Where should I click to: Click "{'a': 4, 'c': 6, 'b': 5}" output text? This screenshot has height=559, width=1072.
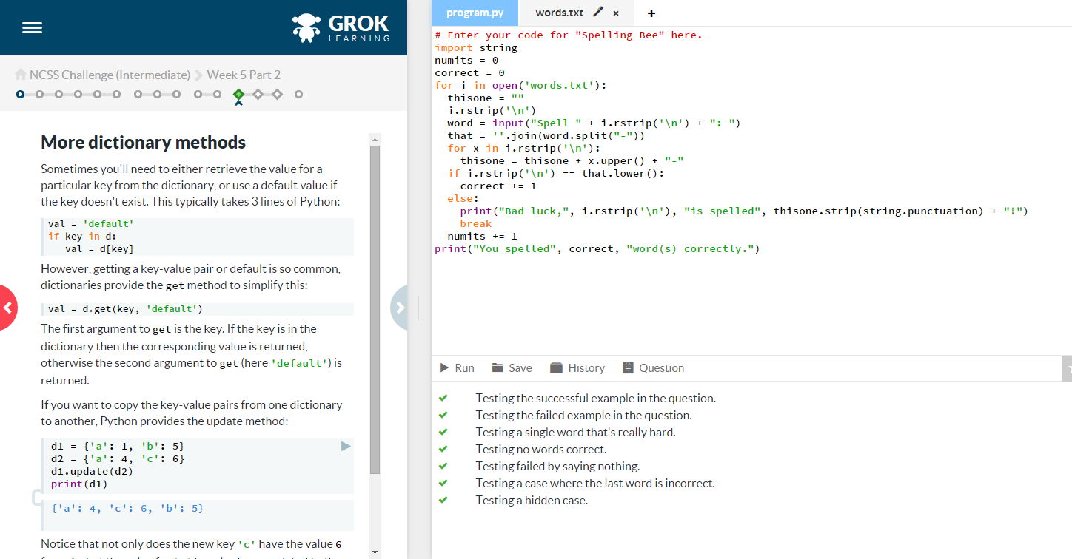pyautogui.click(x=127, y=508)
